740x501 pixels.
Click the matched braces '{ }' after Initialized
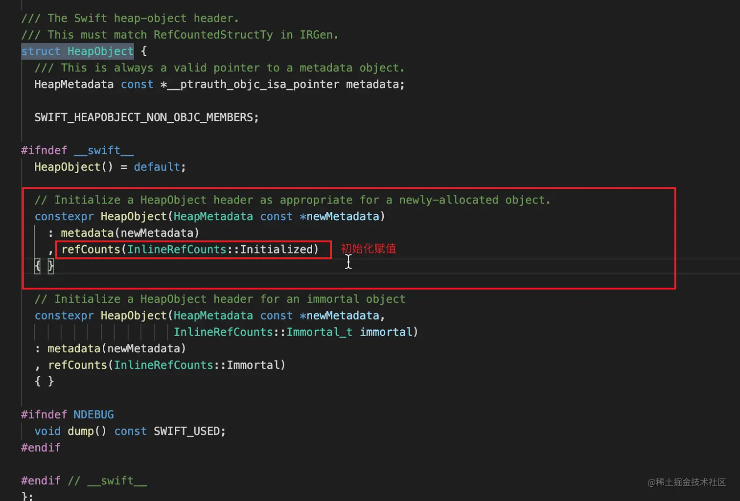44,266
